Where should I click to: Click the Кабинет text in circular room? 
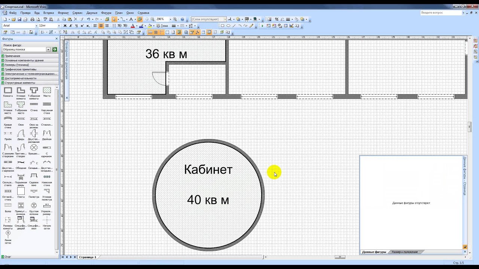coord(208,170)
